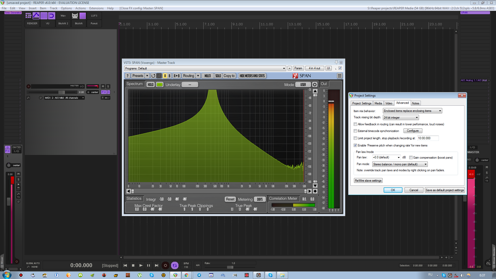Image resolution: width=496 pixels, height=279 pixels.
Task: Open Actions menu
Action: click(80, 8)
